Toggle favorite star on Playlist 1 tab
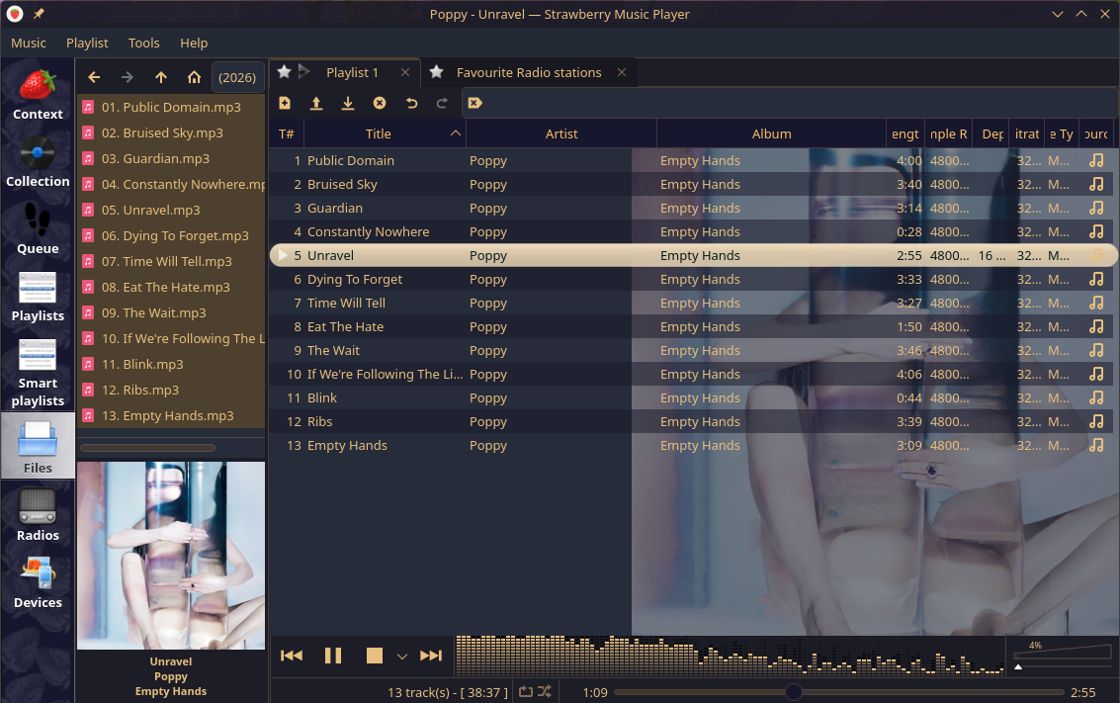This screenshot has width=1120, height=703. point(285,71)
